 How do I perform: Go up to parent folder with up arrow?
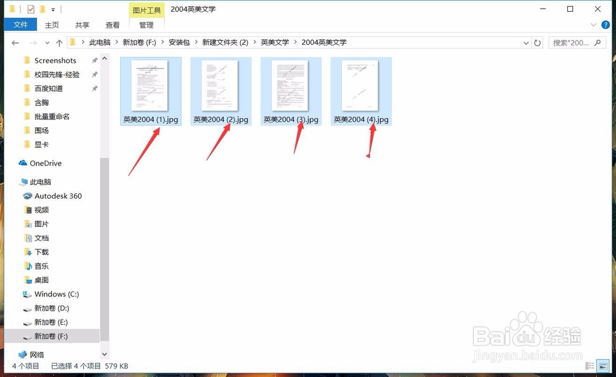point(58,42)
